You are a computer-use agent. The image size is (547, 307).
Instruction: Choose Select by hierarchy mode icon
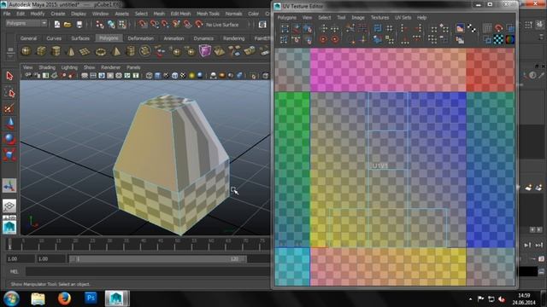click(100, 24)
